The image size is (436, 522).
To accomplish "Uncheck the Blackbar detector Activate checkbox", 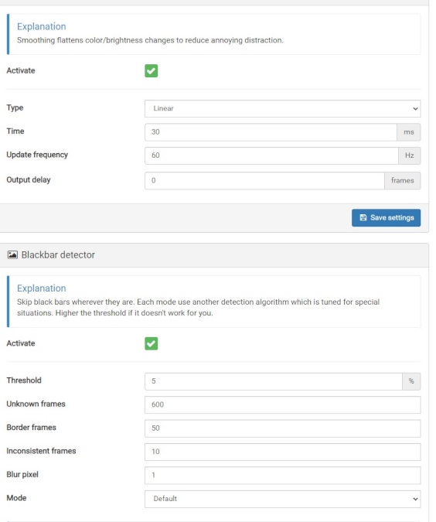I will (x=151, y=343).
